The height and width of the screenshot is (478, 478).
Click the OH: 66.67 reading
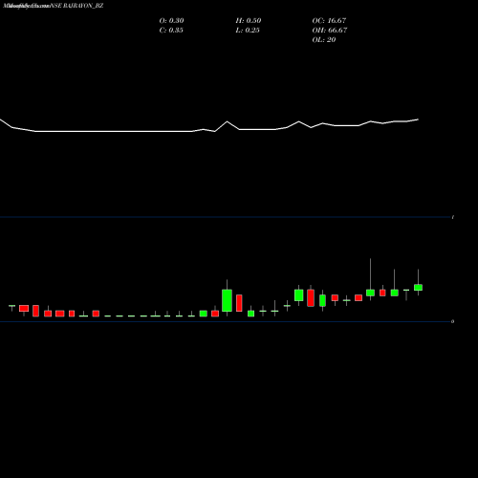click(330, 31)
